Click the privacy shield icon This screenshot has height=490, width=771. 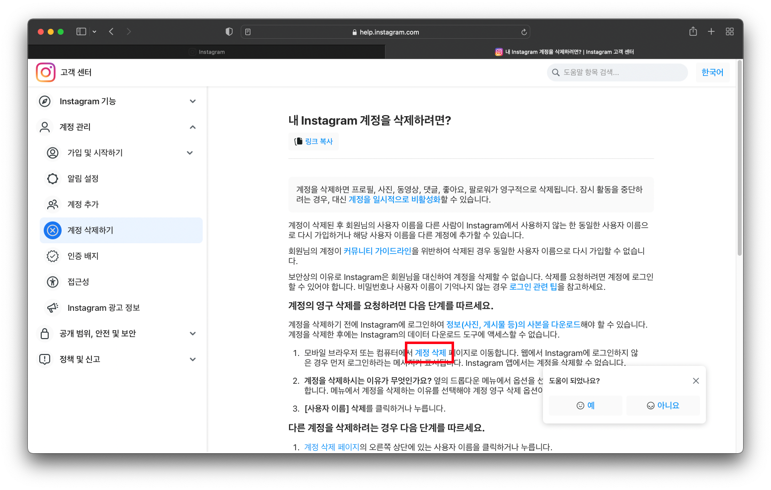point(229,32)
